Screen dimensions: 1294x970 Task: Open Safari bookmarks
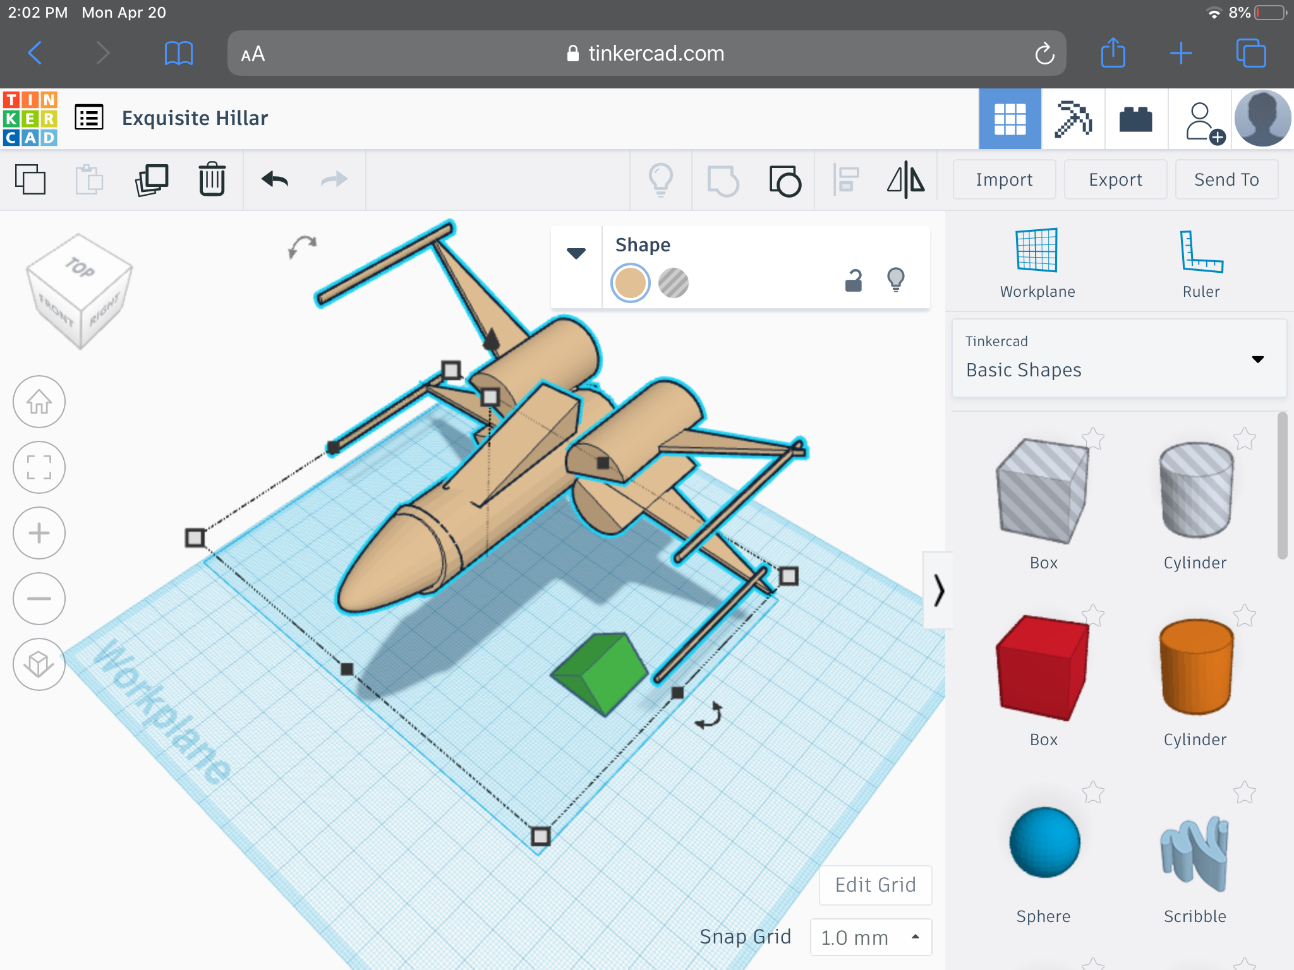coord(178,53)
